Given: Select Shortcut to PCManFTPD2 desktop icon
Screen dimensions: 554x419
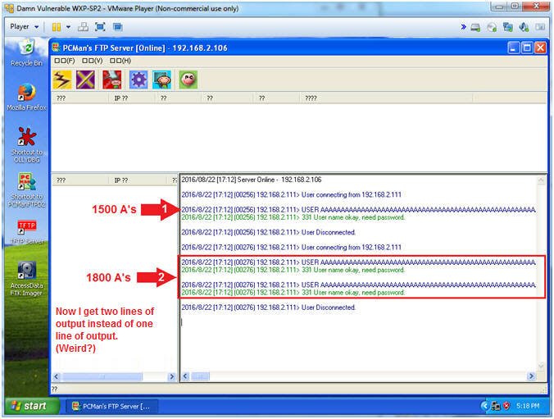Looking at the screenshot, I should point(26,190).
